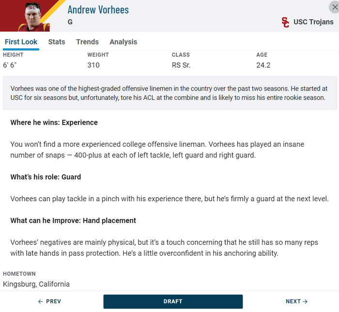Click the USC Trojans team name
The image size is (339, 312).
tap(313, 22)
